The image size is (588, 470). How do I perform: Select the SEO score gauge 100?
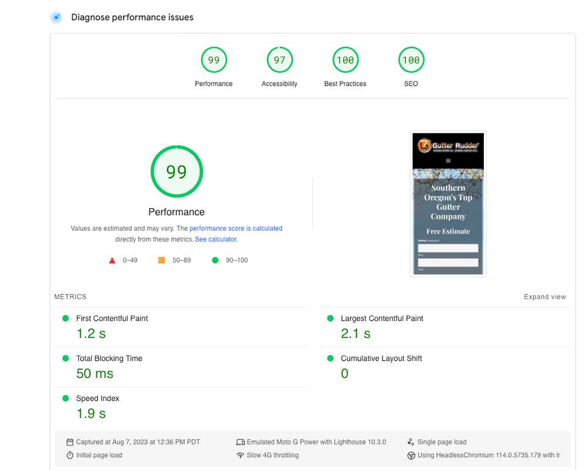click(411, 60)
